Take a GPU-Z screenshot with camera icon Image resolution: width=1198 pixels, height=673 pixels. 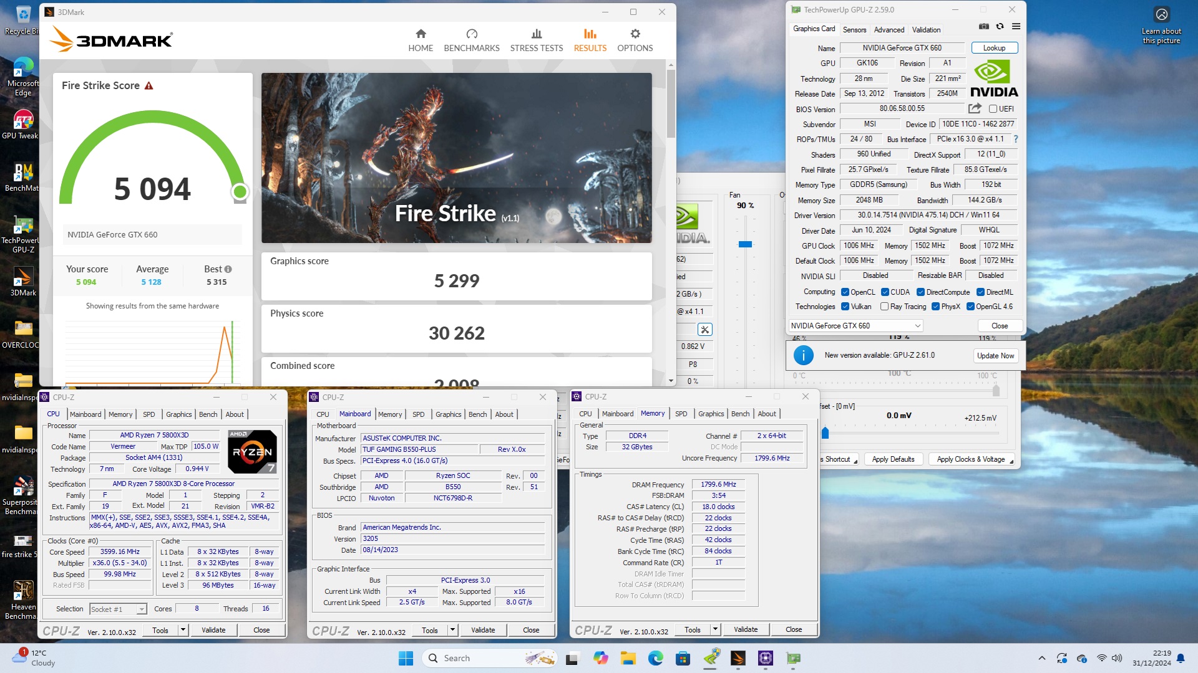[984, 27]
